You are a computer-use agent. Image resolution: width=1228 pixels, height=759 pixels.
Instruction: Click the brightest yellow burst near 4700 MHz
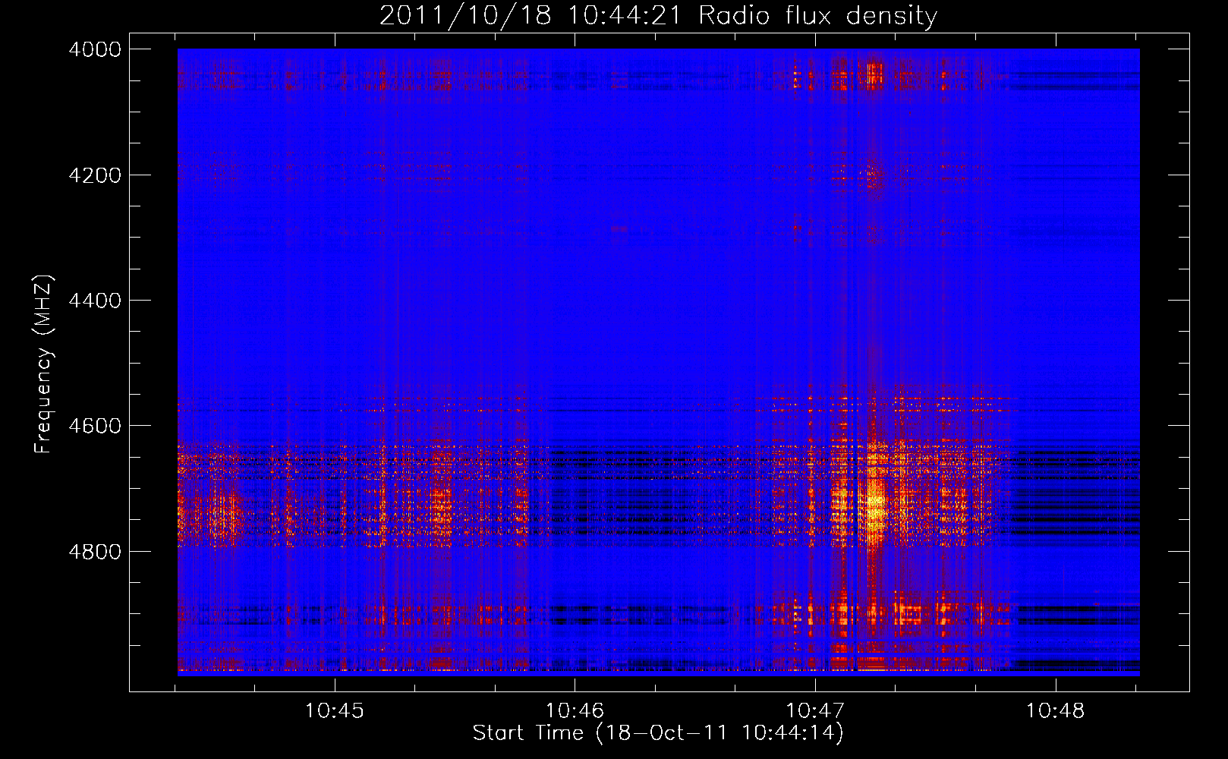click(875, 505)
